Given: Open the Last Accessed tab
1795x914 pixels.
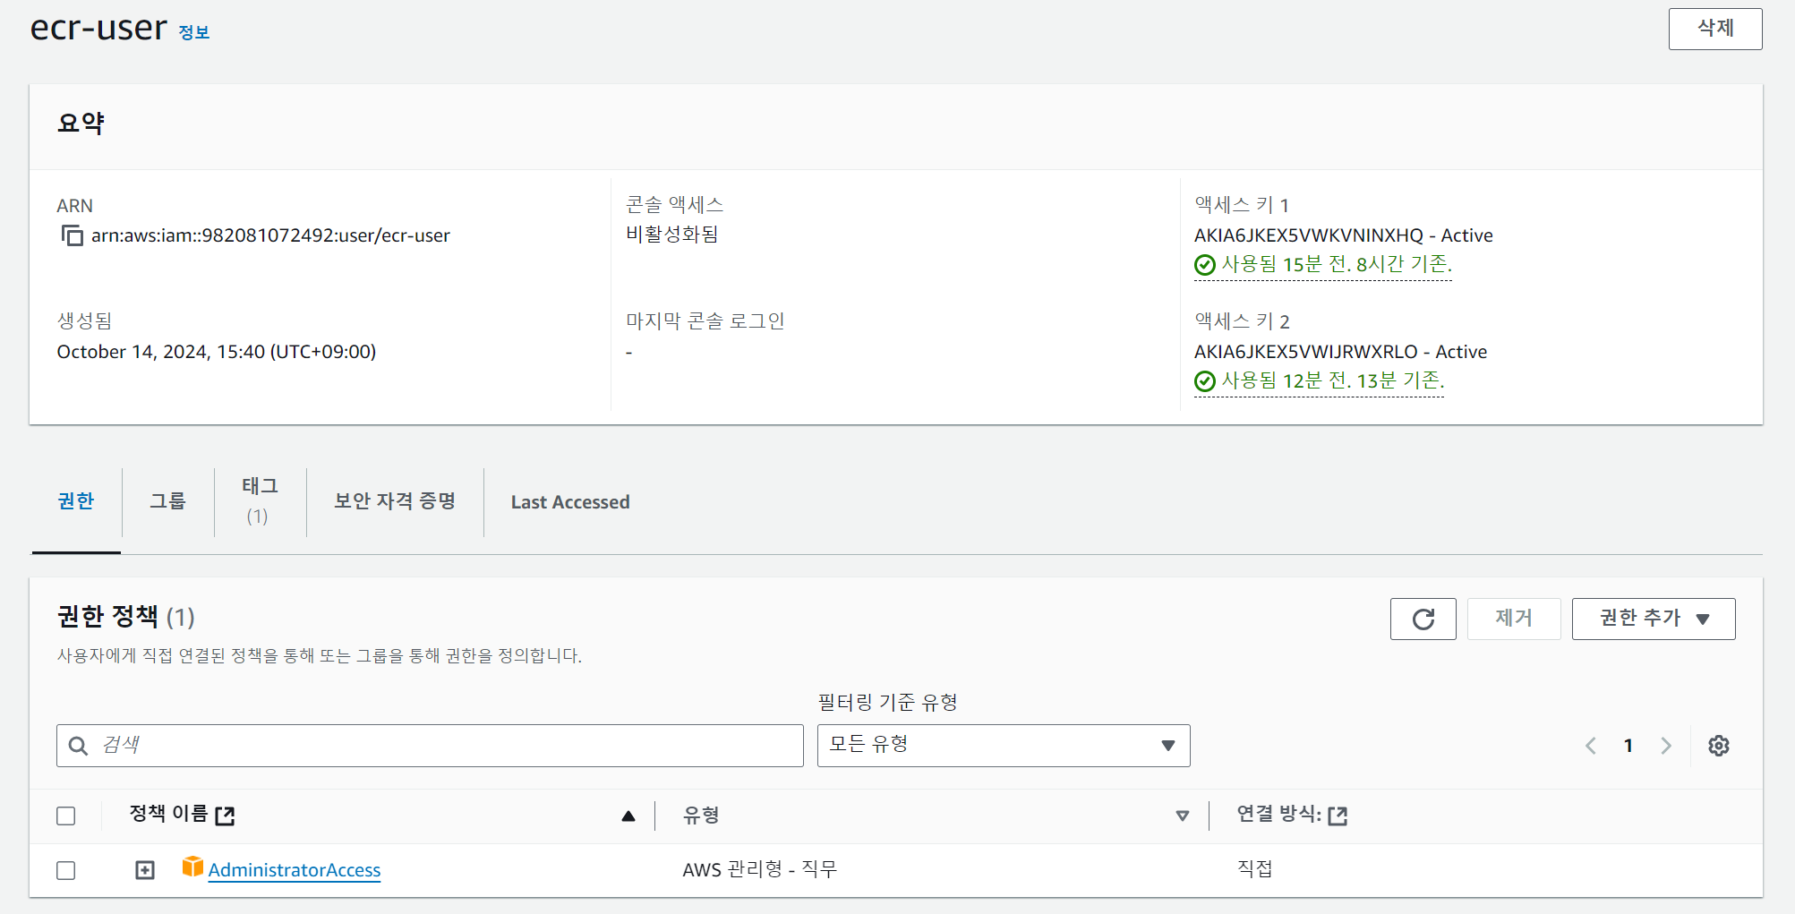Looking at the screenshot, I should (570, 502).
